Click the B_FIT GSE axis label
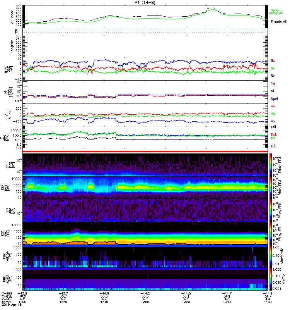The height and width of the screenshot is (310, 290). [x=8, y=69]
